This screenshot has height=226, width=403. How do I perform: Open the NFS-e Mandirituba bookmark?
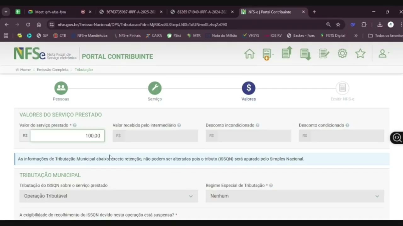[89, 35]
